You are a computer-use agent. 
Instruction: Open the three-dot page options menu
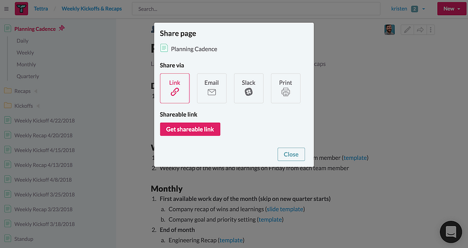pos(431,30)
